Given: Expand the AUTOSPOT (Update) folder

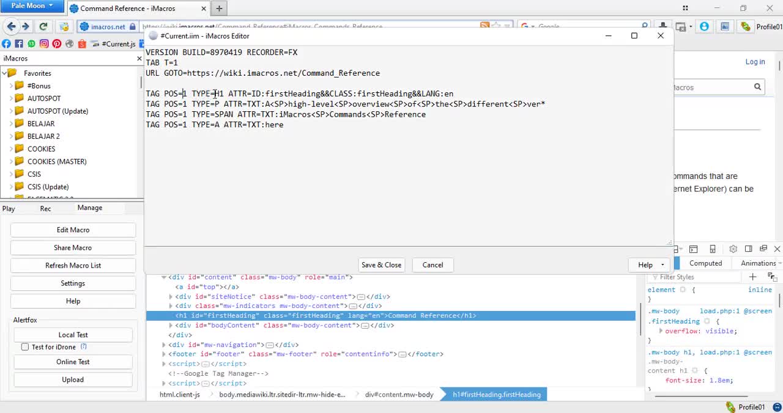Looking at the screenshot, I should [12, 111].
